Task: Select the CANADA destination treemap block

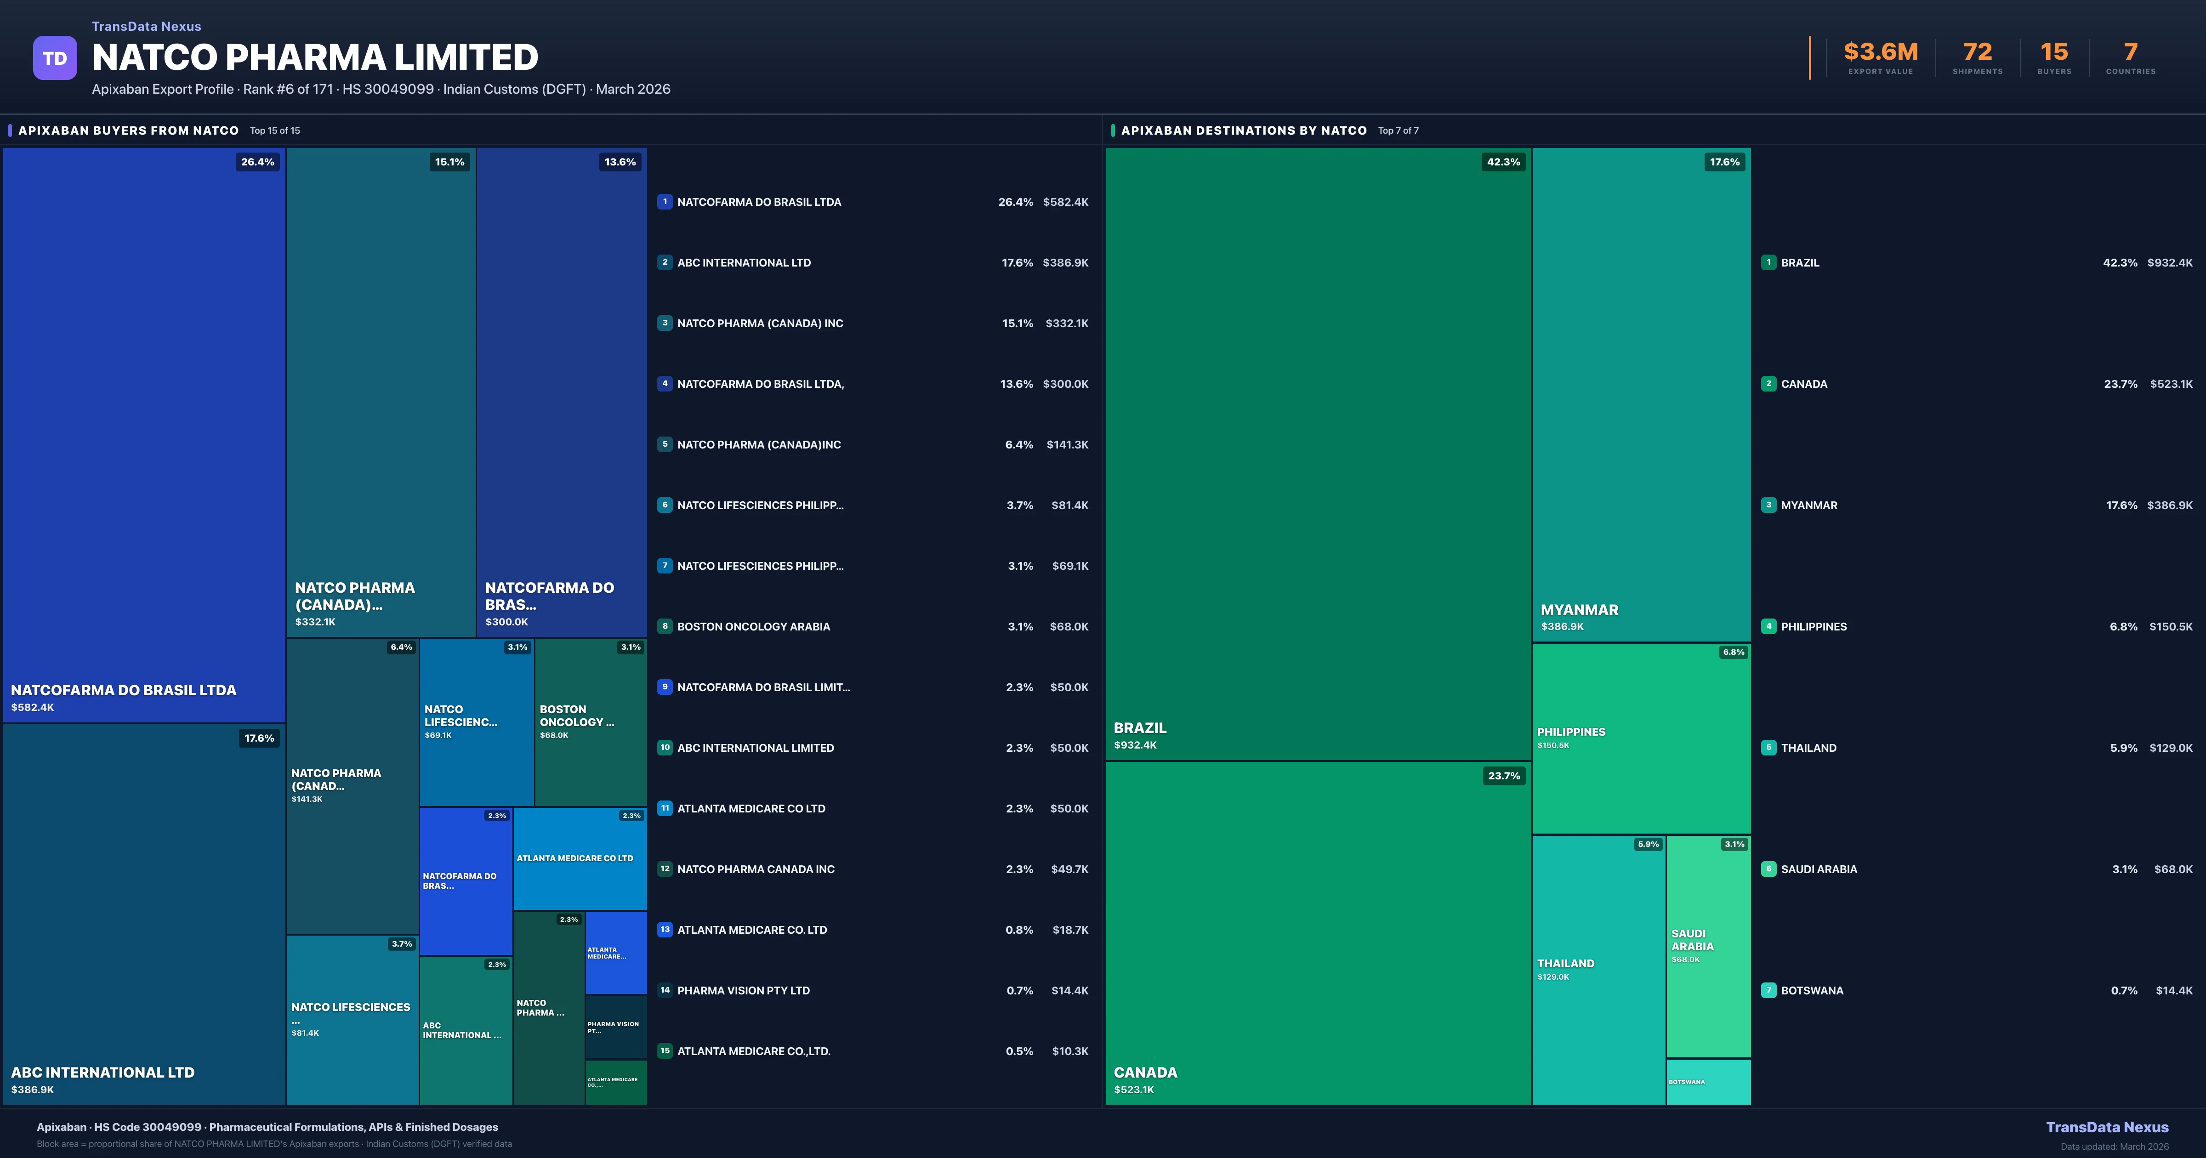Action: pyautogui.click(x=1317, y=934)
